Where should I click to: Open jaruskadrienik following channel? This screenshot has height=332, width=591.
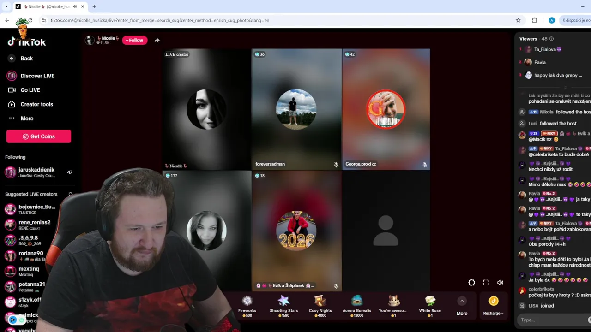tap(39, 172)
